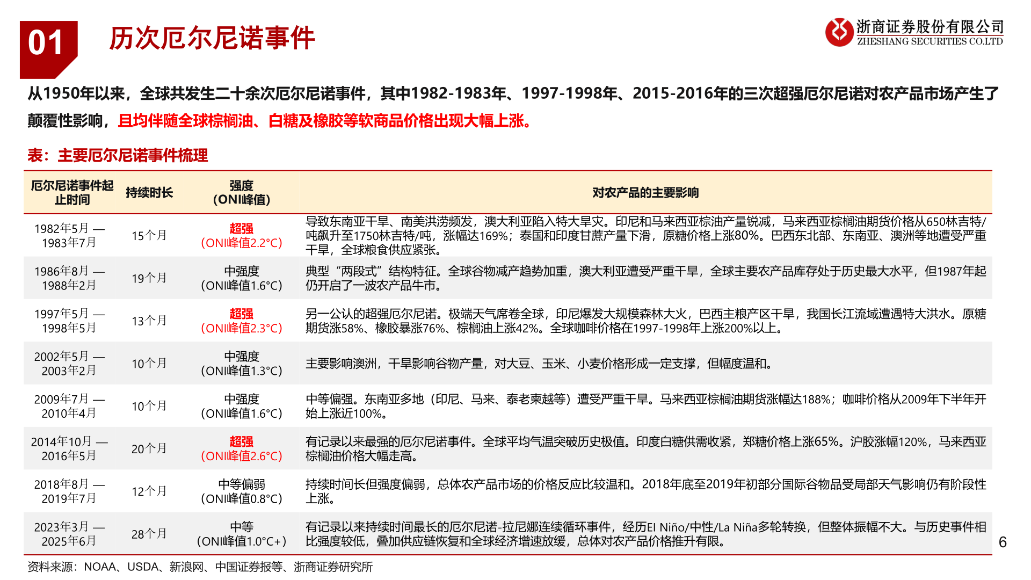Screen dimensions: 1031x580
Task: Click the date cell "2018年8月 — 2019年7月"
Action: tap(69, 491)
